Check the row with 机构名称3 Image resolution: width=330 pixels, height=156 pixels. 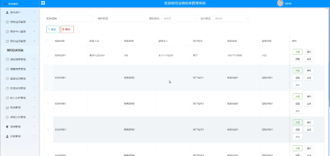[x=48, y=129]
